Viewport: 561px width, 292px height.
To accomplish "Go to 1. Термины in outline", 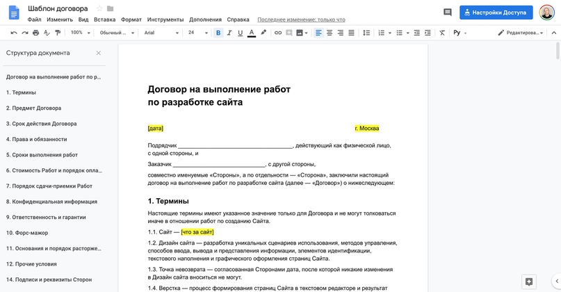I will click(x=21, y=92).
